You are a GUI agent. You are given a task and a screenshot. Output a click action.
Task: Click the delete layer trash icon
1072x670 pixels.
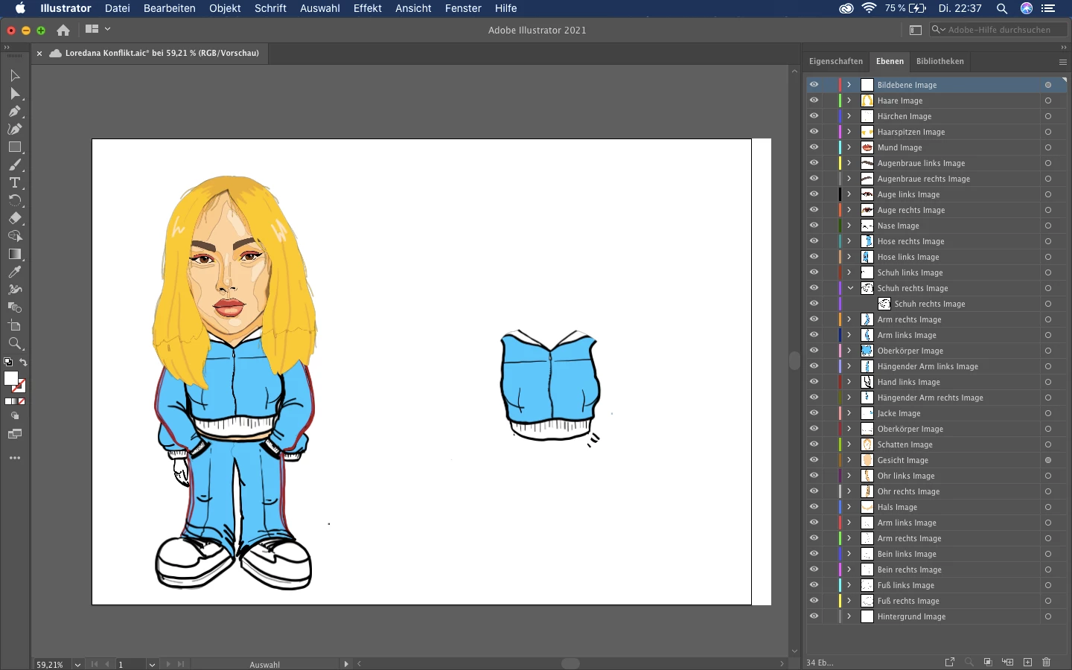(x=1047, y=662)
